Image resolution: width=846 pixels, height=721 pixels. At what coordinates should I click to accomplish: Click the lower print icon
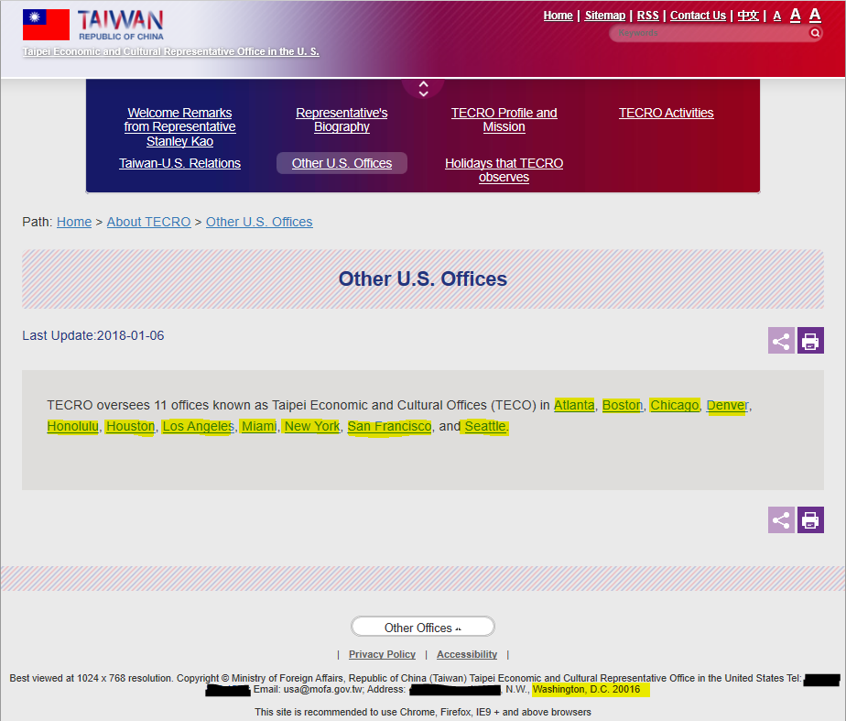[810, 519]
